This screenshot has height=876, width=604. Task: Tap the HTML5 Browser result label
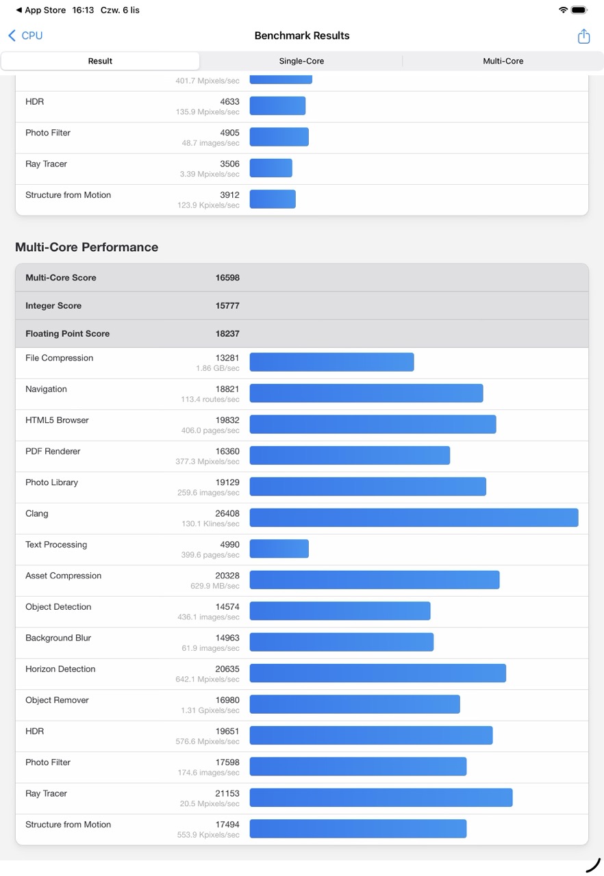tap(57, 420)
